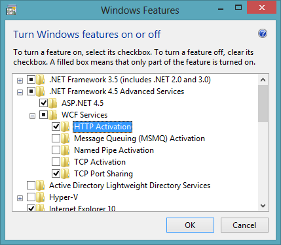The width and height of the screenshot is (281, 245).
Task: Uncheck the ASP.NET 4.5 checkbox
Action: pyautogui.click(x=43, y=103)
